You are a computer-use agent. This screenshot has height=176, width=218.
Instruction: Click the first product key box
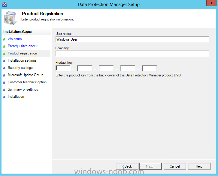(x=63, y=68)
